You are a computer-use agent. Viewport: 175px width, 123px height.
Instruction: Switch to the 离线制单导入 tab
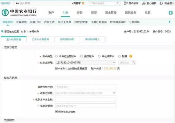coord(93,39)
